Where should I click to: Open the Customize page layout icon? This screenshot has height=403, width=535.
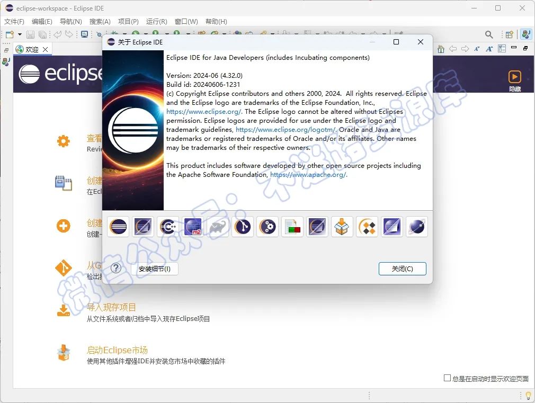pyautogui.click(x=502, y=49)
